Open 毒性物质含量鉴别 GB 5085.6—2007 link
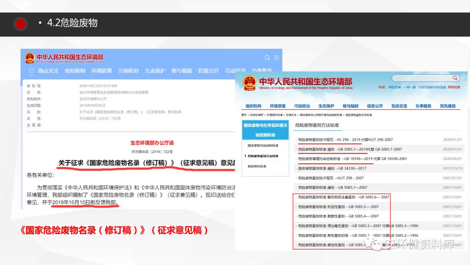Screen dimensions: 470x265 point(343,197)
